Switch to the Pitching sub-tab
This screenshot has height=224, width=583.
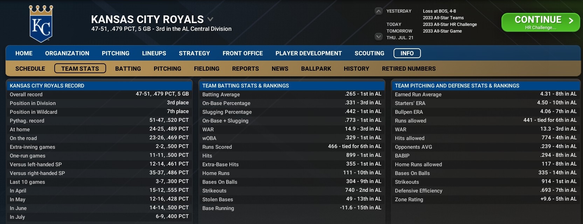(x=167, y=69)
